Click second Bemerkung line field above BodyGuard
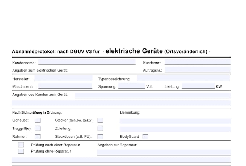 tap(175, 129)
